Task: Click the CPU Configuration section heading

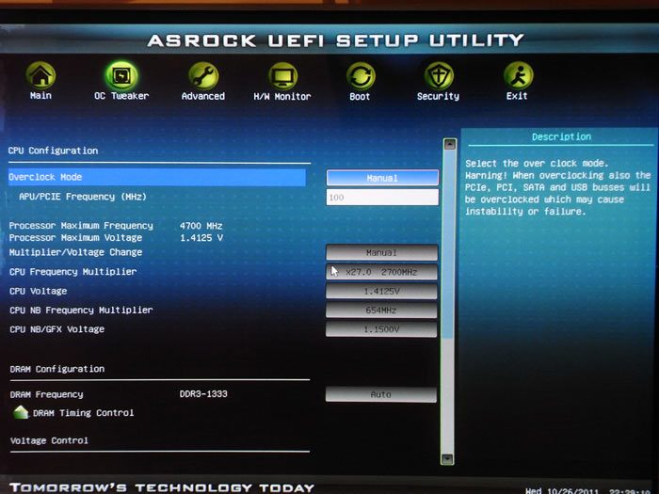Action: (53, 151)
